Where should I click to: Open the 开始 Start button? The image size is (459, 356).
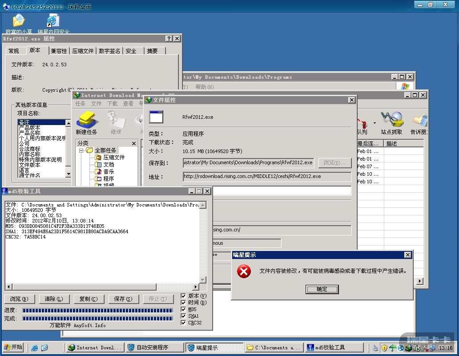pyautogui.click(x=13, y=348)
